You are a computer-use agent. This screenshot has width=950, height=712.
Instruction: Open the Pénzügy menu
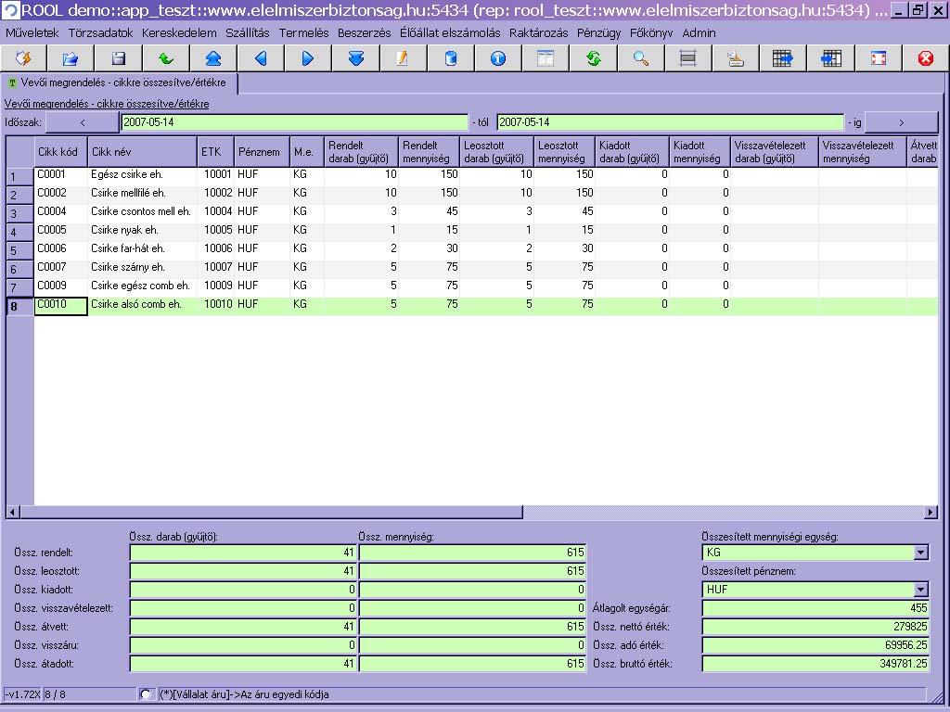598,33
